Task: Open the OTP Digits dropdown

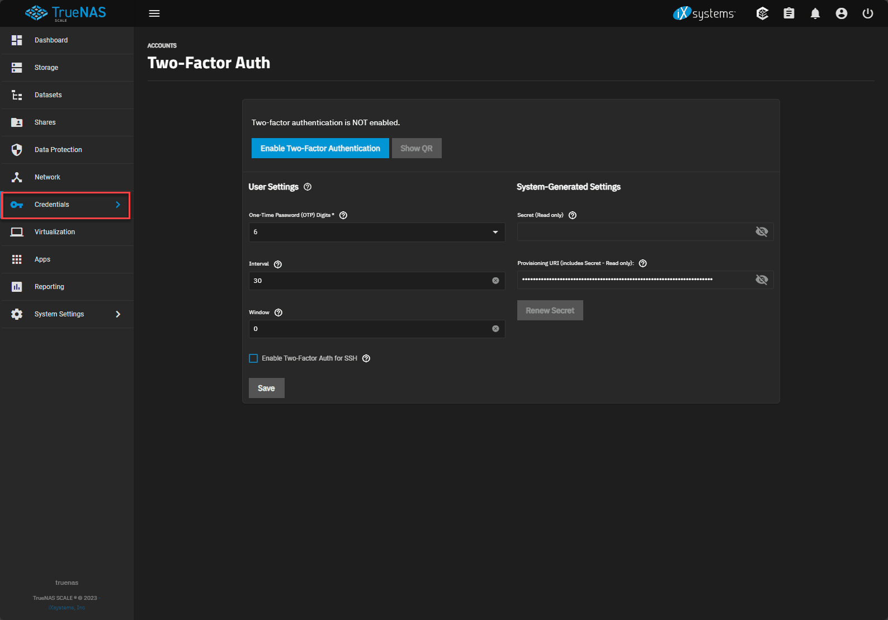Action: coord(377,232)
